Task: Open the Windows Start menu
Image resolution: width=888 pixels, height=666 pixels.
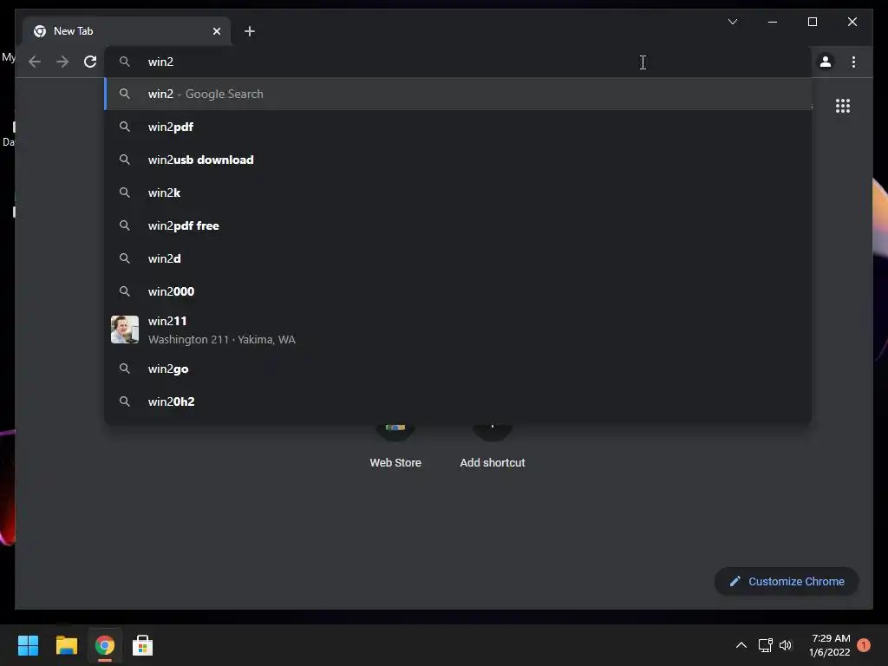Action: (x=29, y=645)
